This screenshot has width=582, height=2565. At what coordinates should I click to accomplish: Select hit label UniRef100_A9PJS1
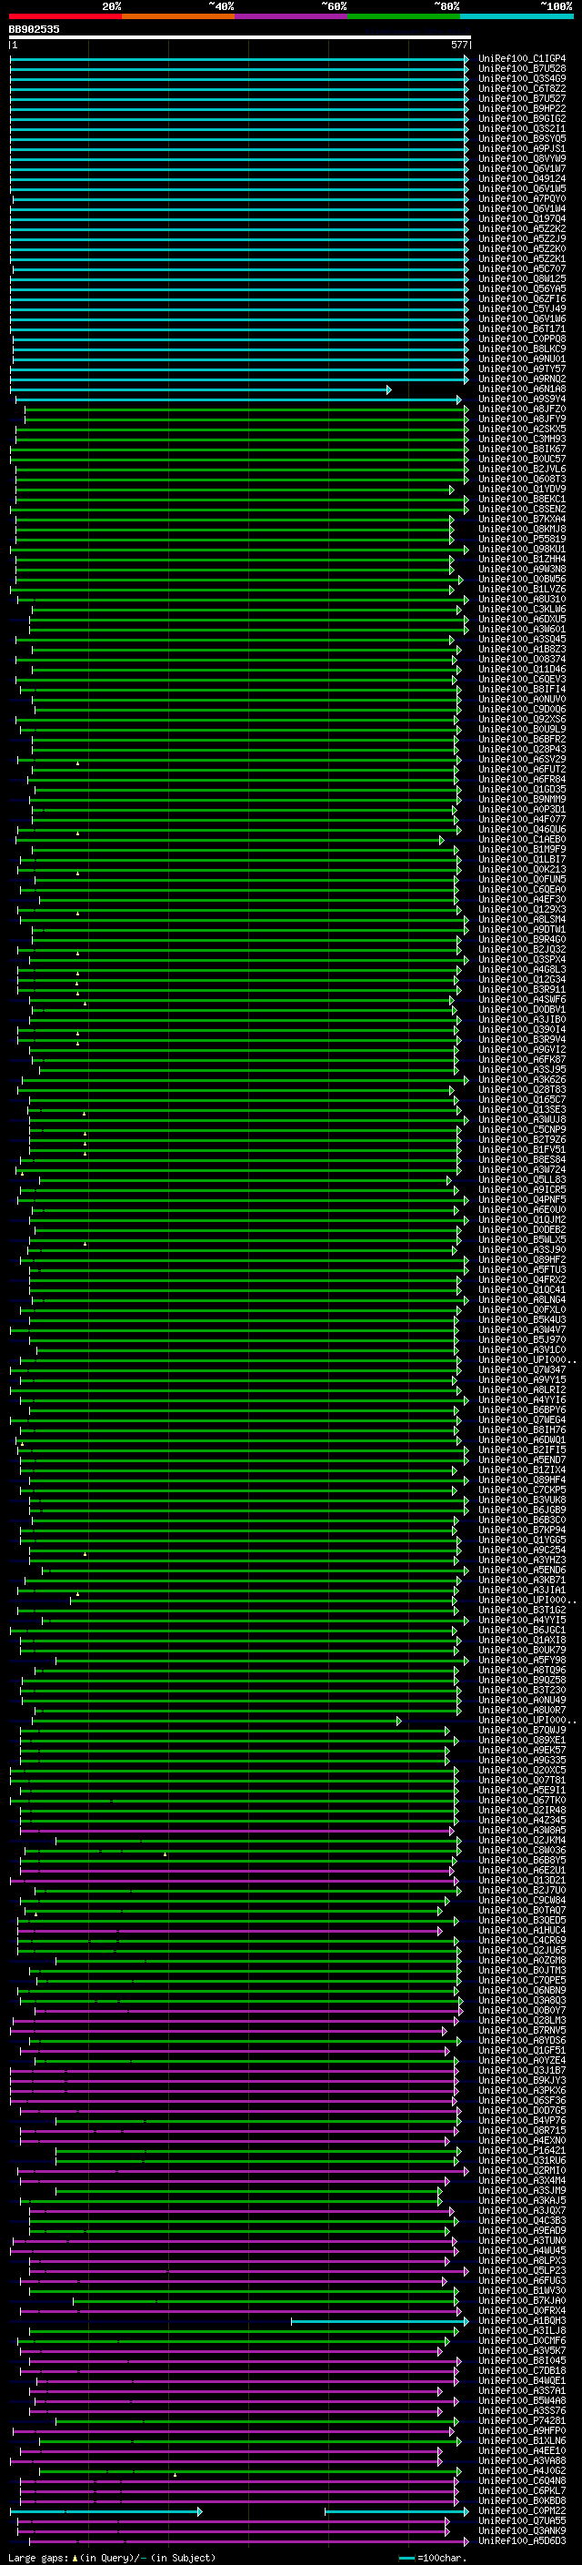pyautogui.click(x=521, y=148)
